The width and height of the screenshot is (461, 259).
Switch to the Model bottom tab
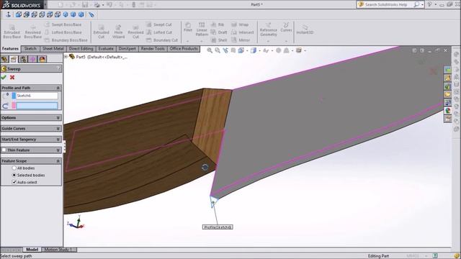tap(32, 250)
